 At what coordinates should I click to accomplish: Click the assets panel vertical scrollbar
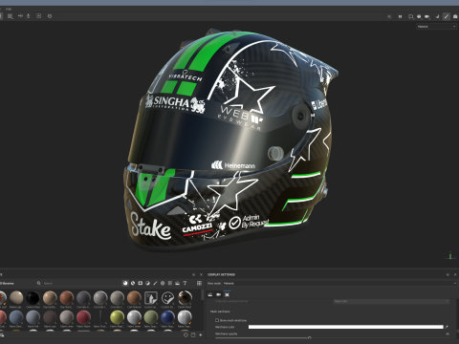tap(202, 294)
